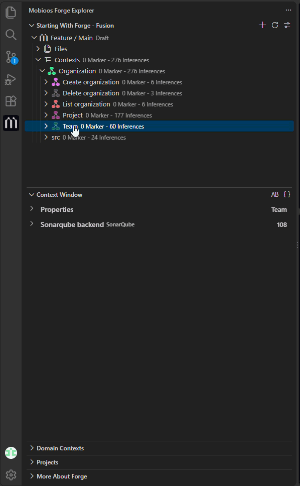Select the Feature / Main label
This screenshot has height=486, width=300.
pyautogui.click(x=72, y=38)
